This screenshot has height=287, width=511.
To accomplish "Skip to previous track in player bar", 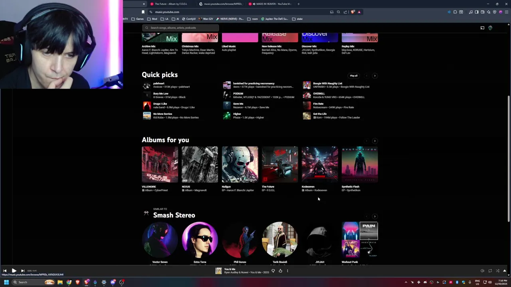I will 5,271.
